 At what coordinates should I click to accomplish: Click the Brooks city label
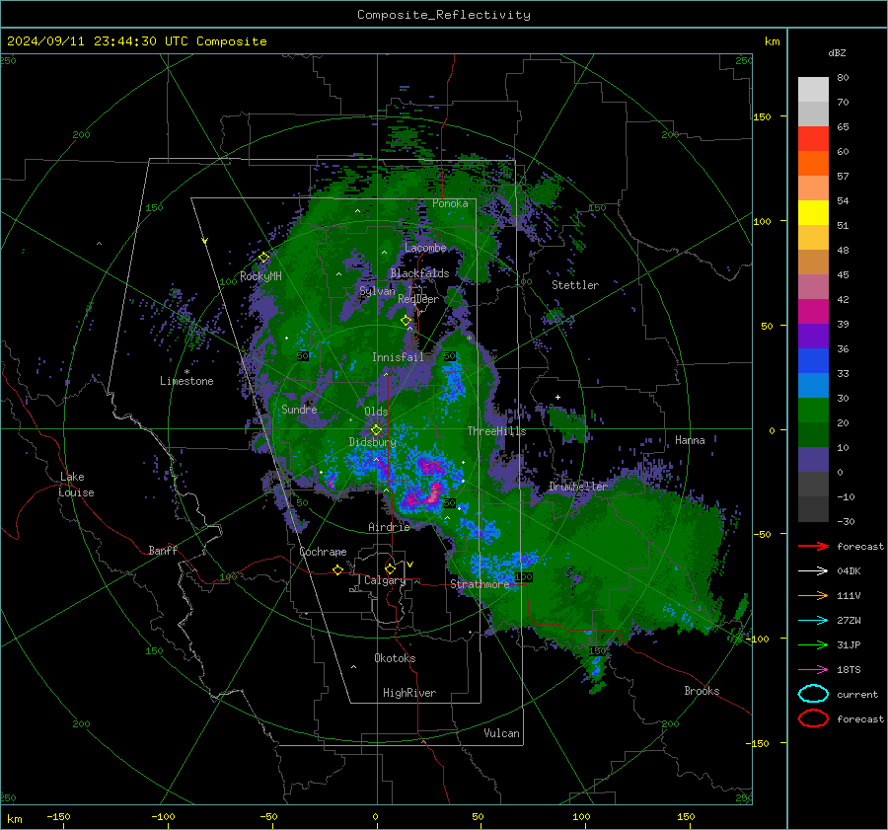(702, 691)
